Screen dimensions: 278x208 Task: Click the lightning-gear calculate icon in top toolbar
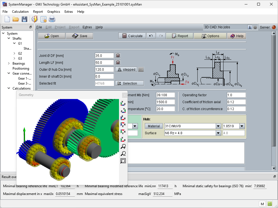pyautogui.click(x=35, y=19)
